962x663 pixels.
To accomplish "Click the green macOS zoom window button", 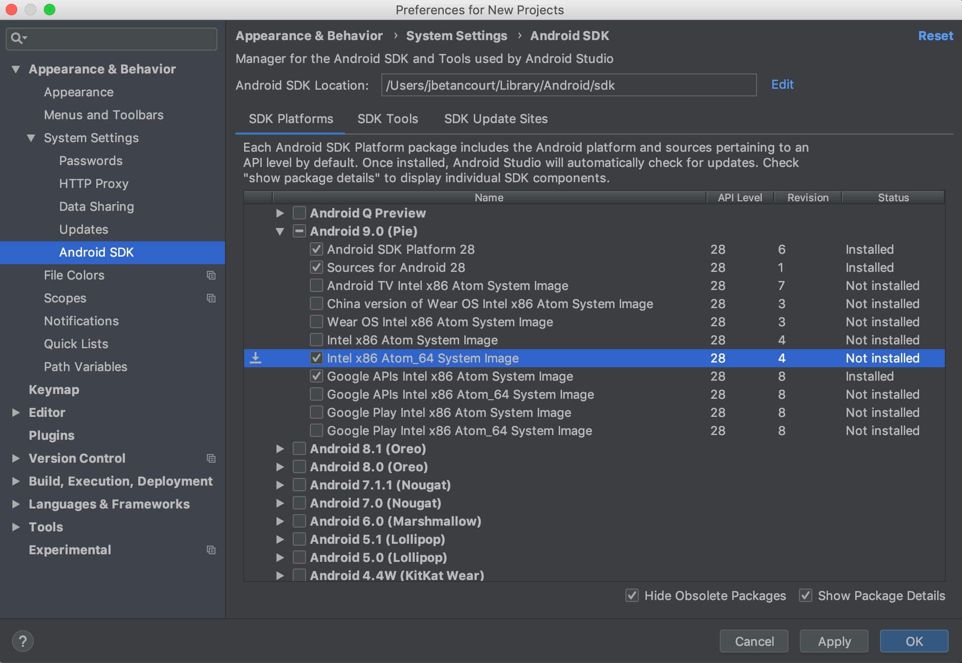I will coord(50,10).
